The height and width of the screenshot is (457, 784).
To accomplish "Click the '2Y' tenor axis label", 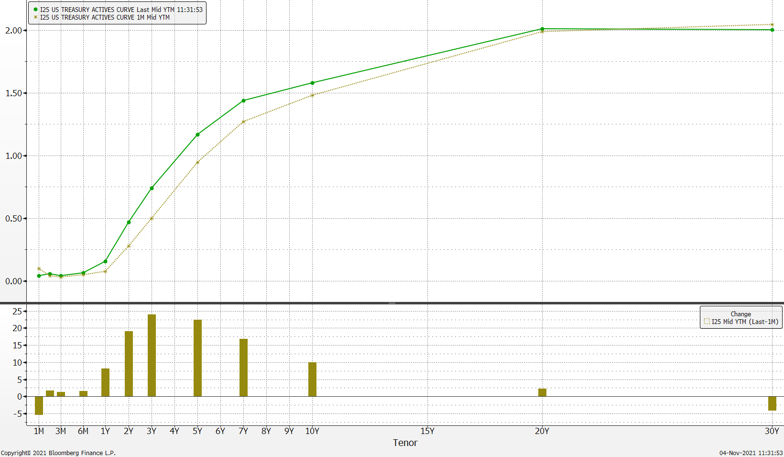I will pos(129,431).
